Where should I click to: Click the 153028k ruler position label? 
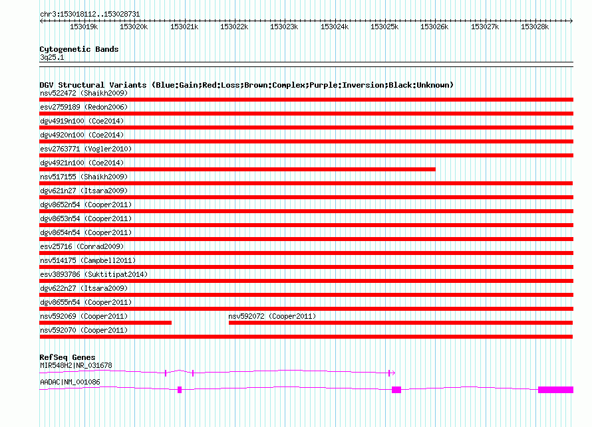534,27
